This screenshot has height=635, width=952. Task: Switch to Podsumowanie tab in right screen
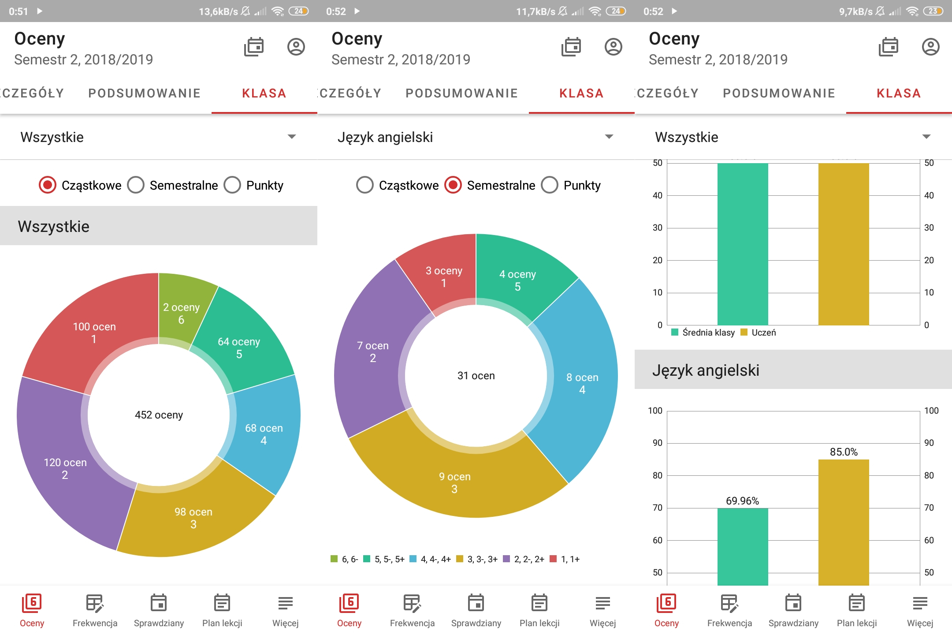pyautogui.click(x=779, y=93)
